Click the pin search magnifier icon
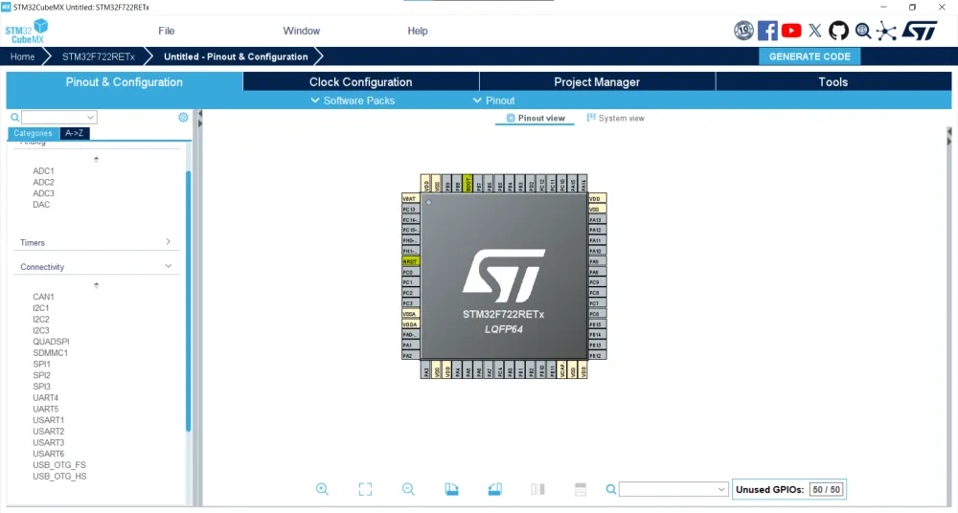The height and width of the screenshot is (513, 958). point(610,489)
